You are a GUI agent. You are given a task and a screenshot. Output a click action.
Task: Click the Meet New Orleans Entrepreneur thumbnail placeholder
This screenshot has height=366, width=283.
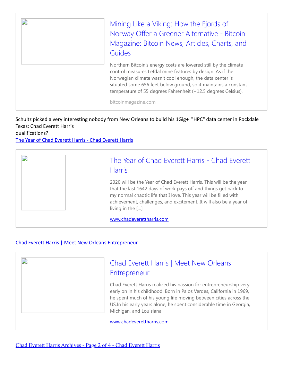63,285
